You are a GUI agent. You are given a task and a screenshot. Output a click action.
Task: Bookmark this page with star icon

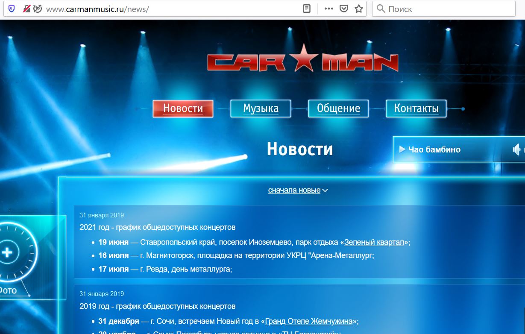359,9
